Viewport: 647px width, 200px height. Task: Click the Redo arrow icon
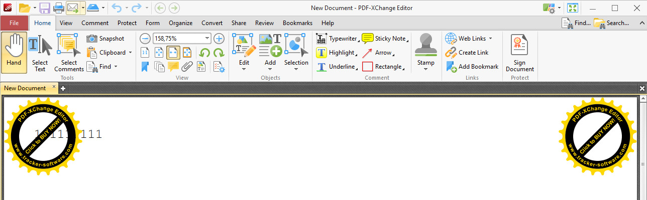tap(136, 8)
